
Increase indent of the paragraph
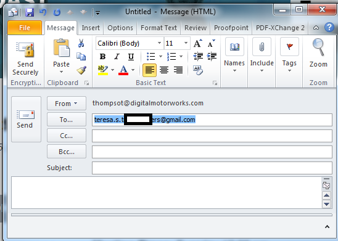[212, 57]
